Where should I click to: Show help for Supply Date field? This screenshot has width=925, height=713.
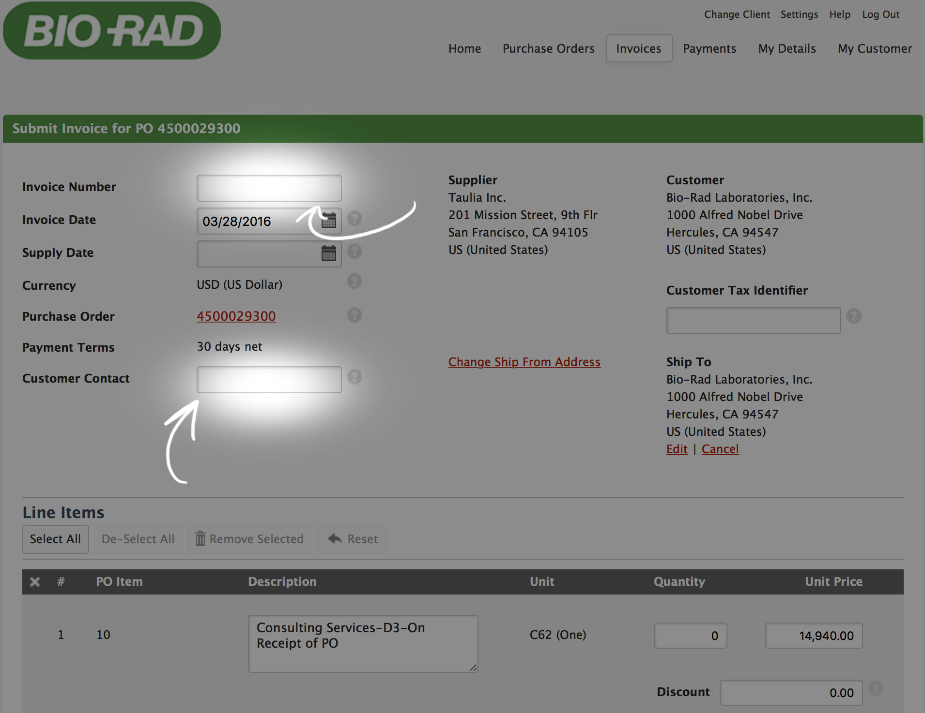(x=355, y=251)
